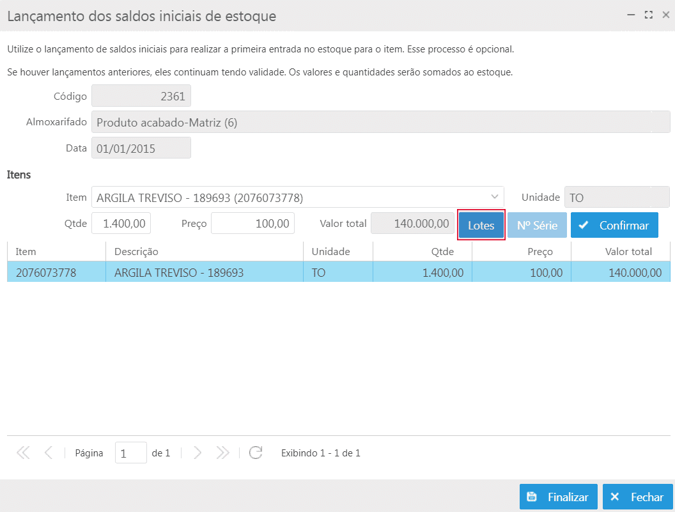Edit the Qtde quantity field
The height and width of the screenshot is (512, 675).
point(121,224)
